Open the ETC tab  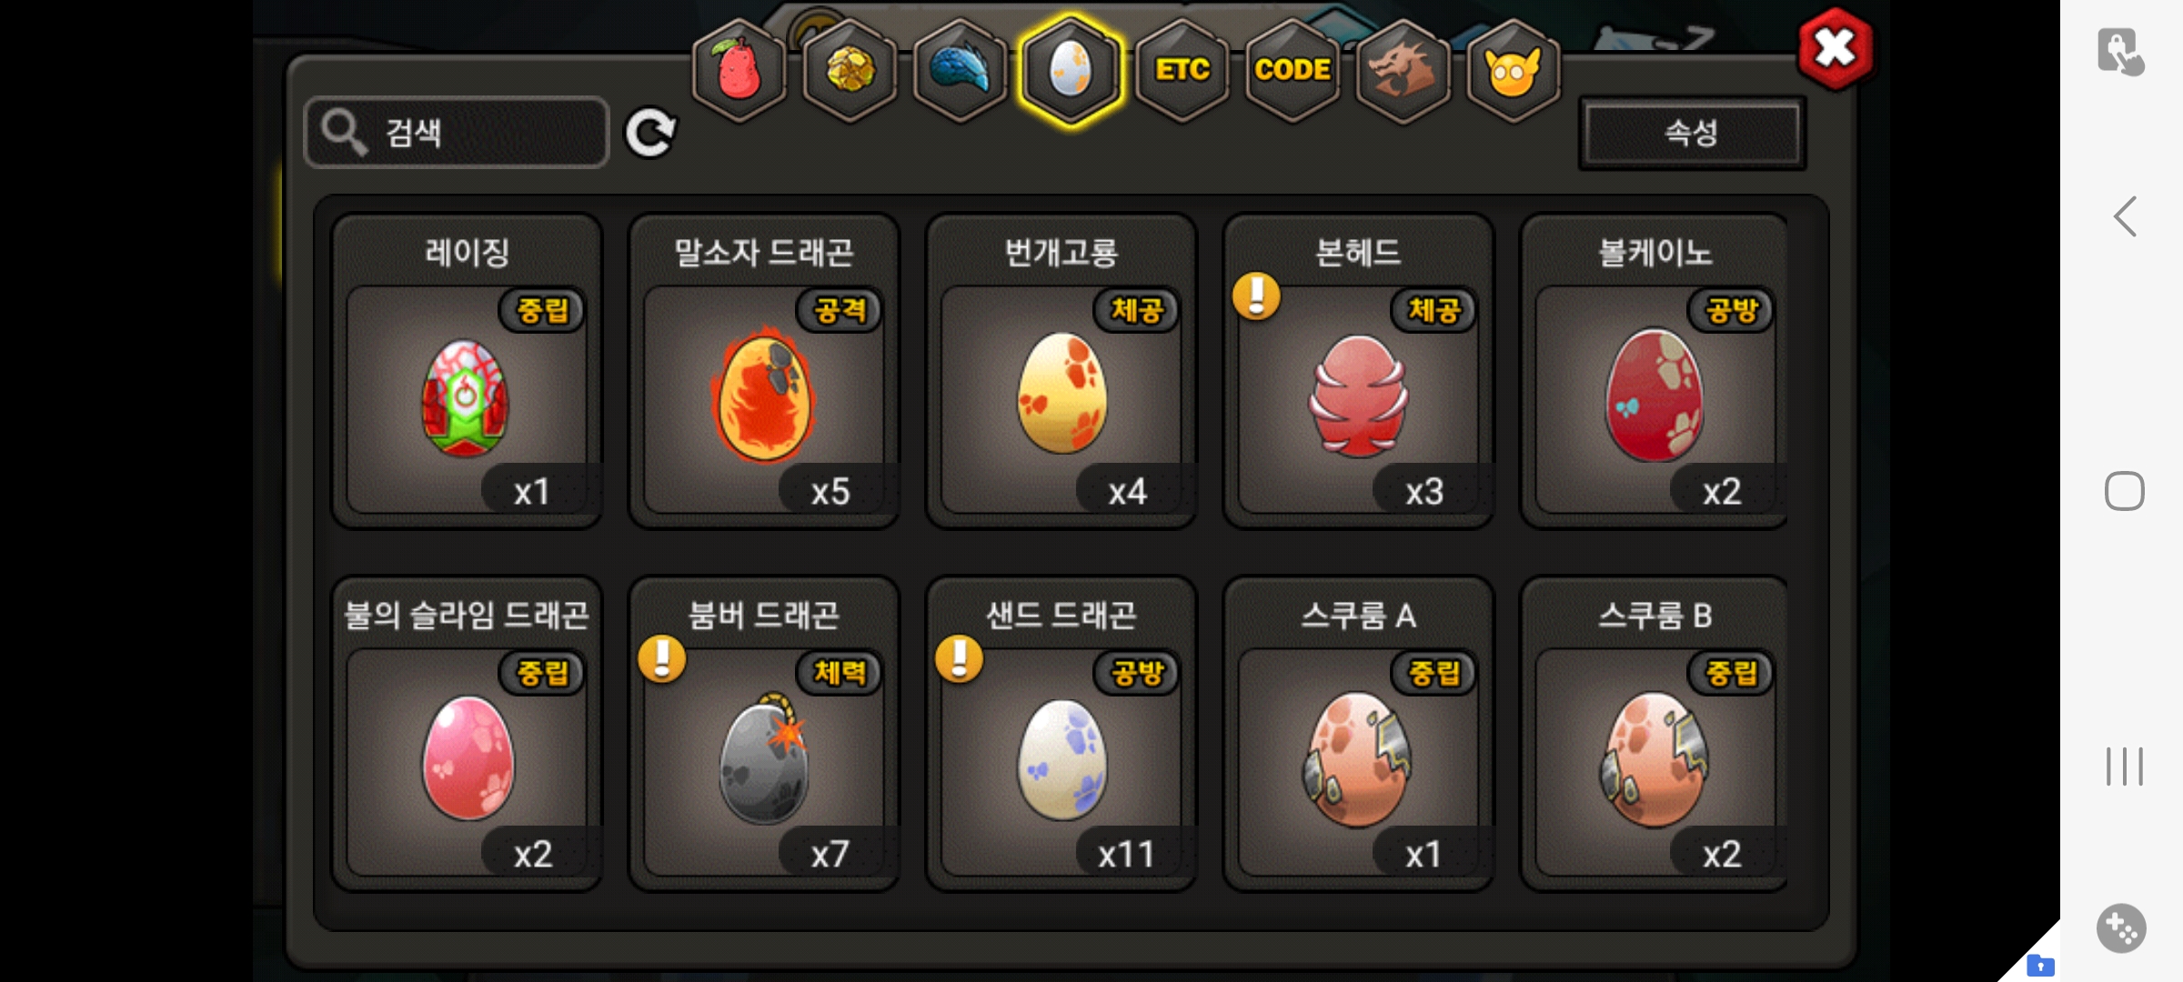click(1182, 70)
